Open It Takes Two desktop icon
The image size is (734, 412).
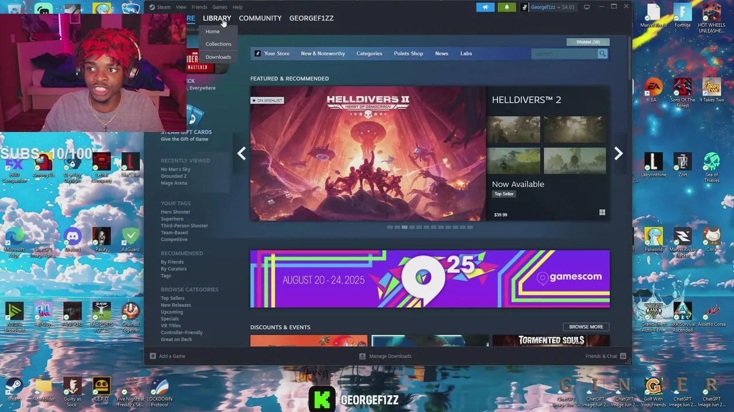(712, 90)
